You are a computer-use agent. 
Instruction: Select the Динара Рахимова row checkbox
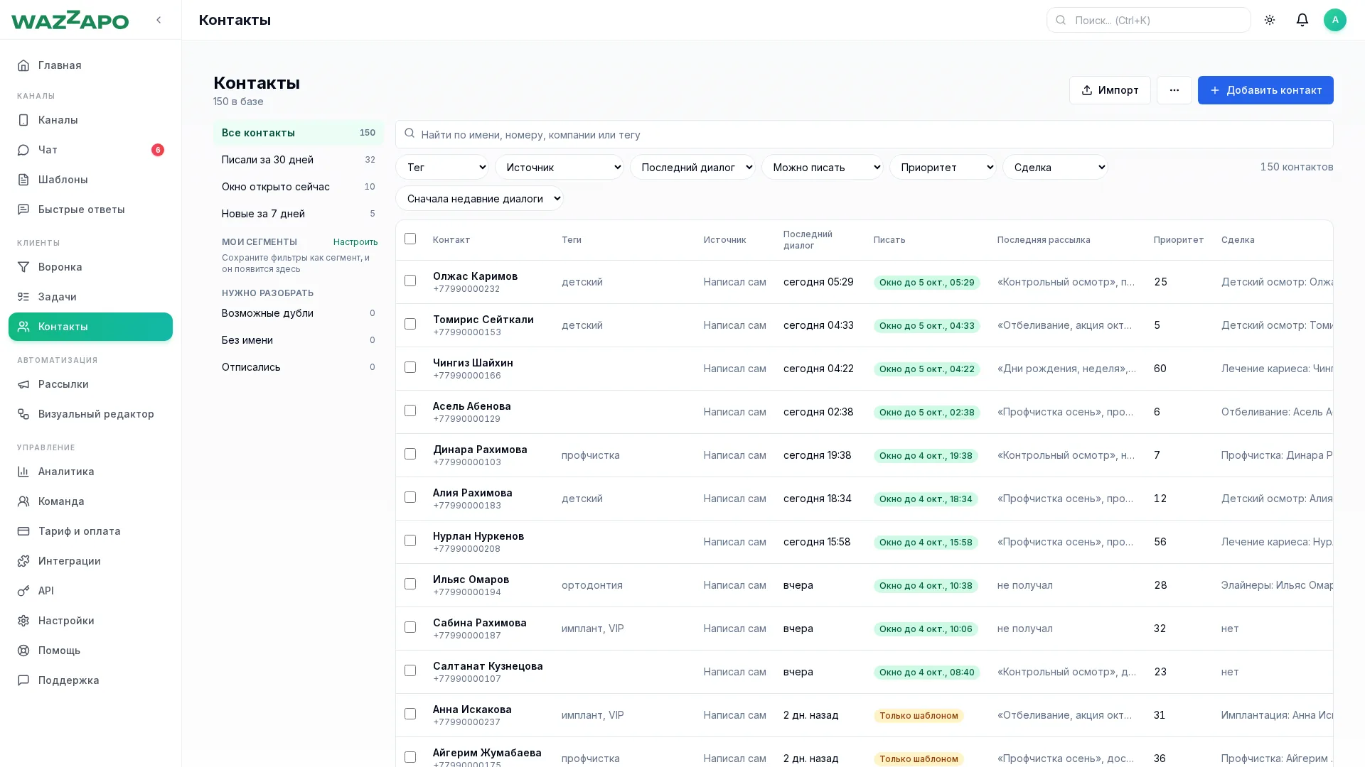tap(410, 454)
